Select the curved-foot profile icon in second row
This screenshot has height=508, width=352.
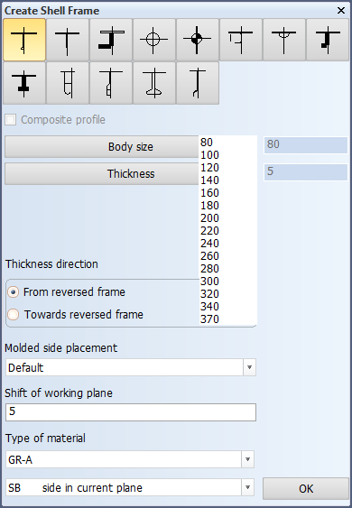click(x=198, y=83)
